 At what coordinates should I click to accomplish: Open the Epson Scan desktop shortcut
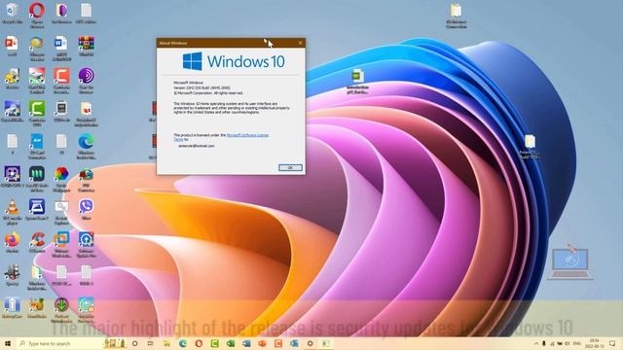[x=37, y=210]
